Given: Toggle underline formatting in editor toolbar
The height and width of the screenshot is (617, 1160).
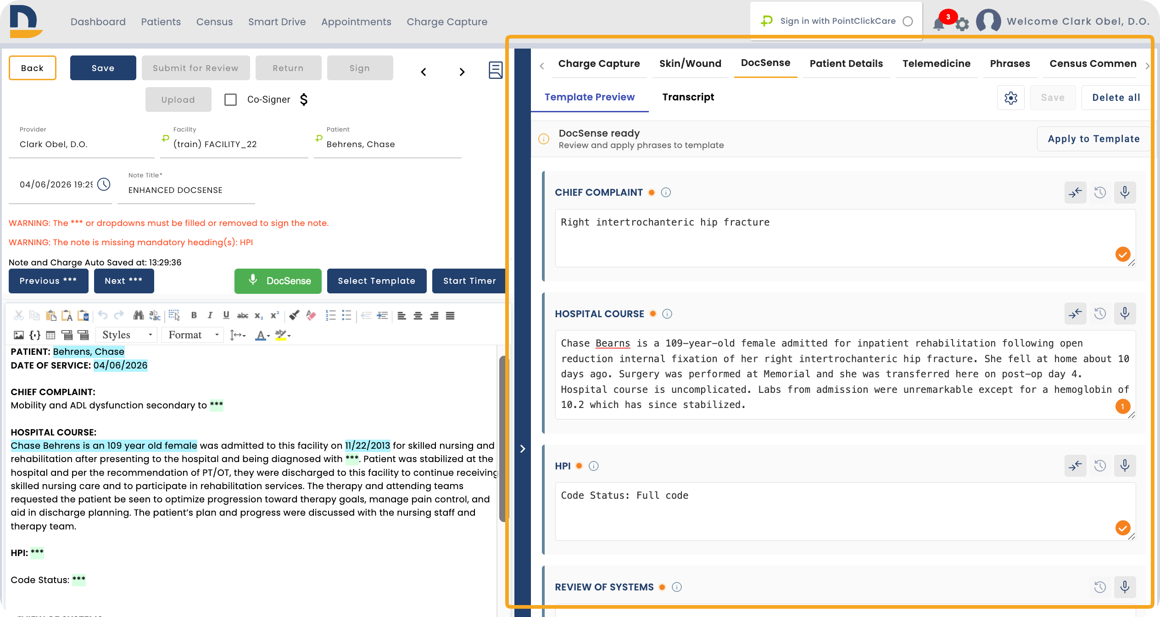Looking at the screenshot, I should coord(226,315).
